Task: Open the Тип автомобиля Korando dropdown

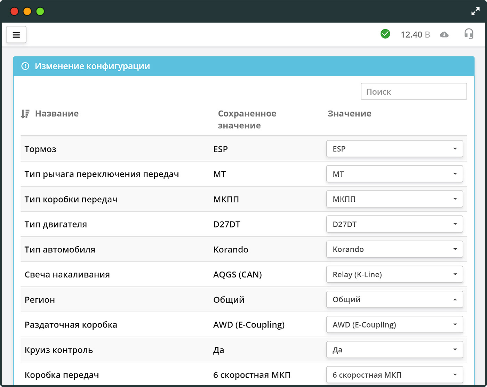Action: click(394, 249)
